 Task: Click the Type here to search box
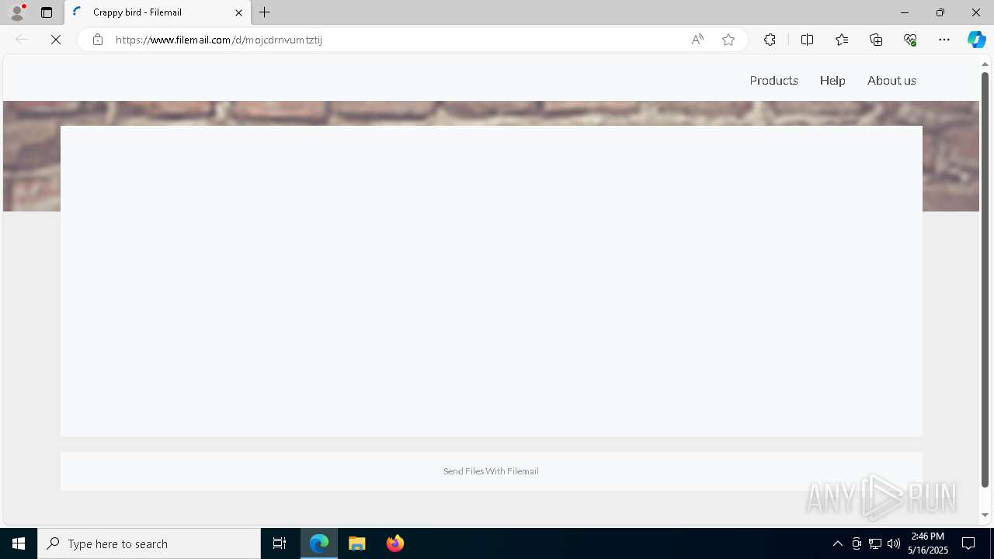[x=149, y=543]
